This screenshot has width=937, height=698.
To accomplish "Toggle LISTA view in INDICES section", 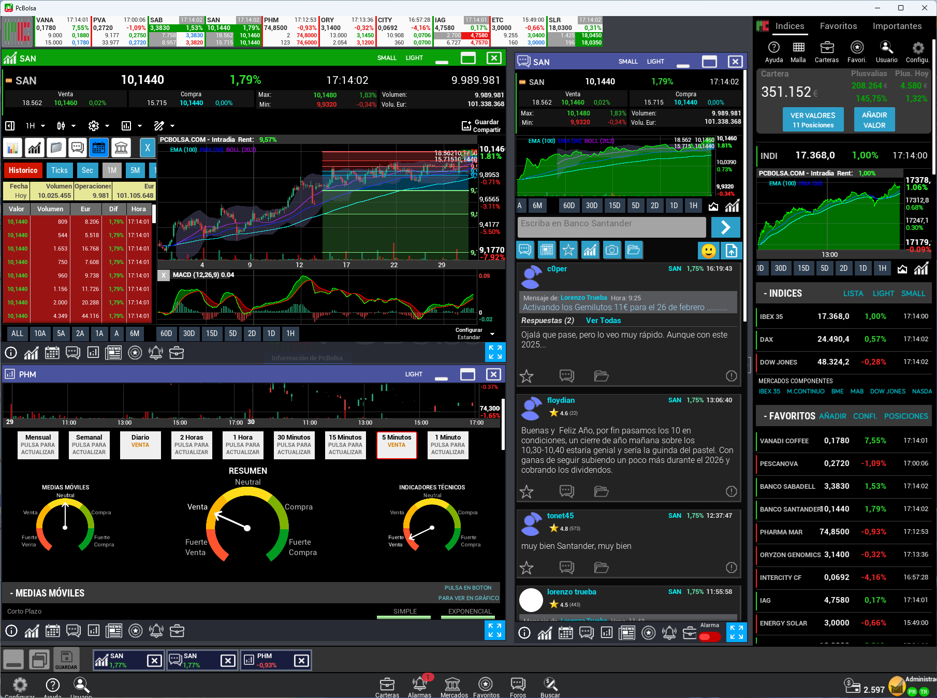I will coord(853,294).
